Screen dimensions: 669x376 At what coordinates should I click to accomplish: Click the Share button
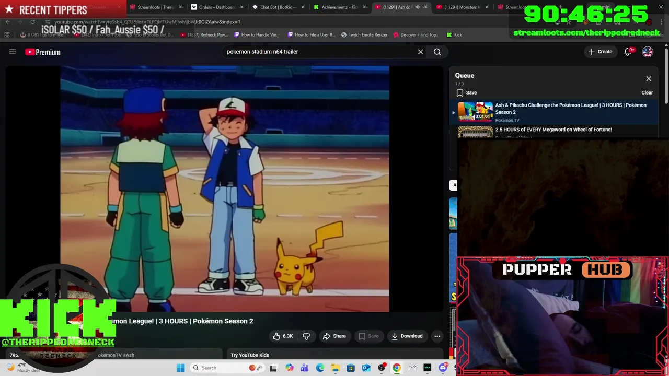tap(334, 336)
